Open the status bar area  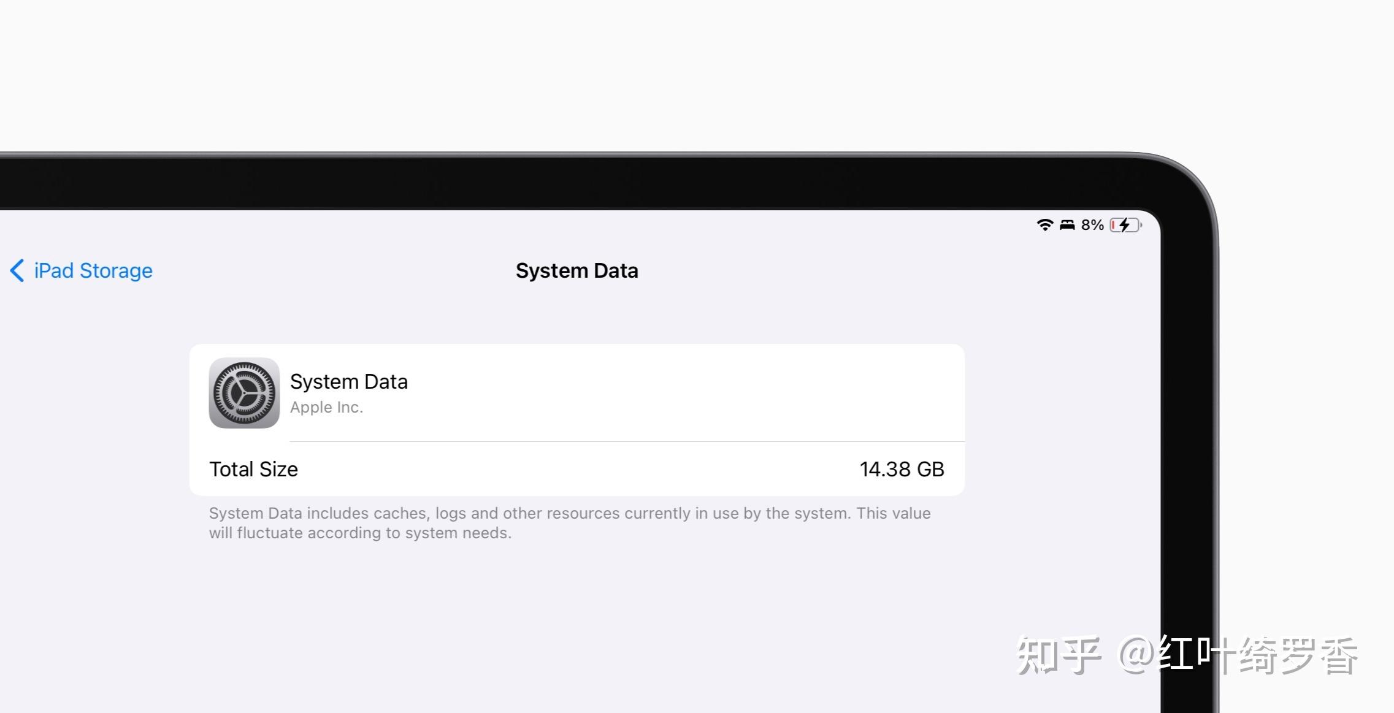(1086, 224)
